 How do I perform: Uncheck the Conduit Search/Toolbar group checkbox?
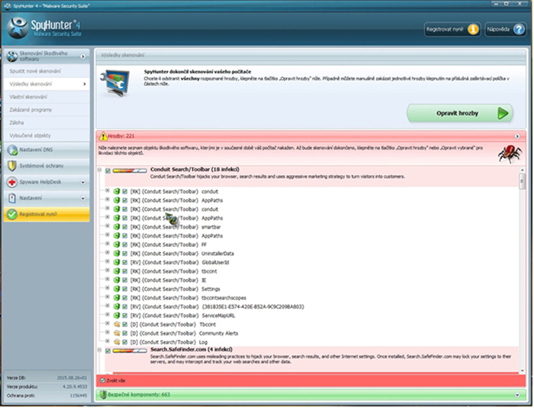tap(108, 171)
